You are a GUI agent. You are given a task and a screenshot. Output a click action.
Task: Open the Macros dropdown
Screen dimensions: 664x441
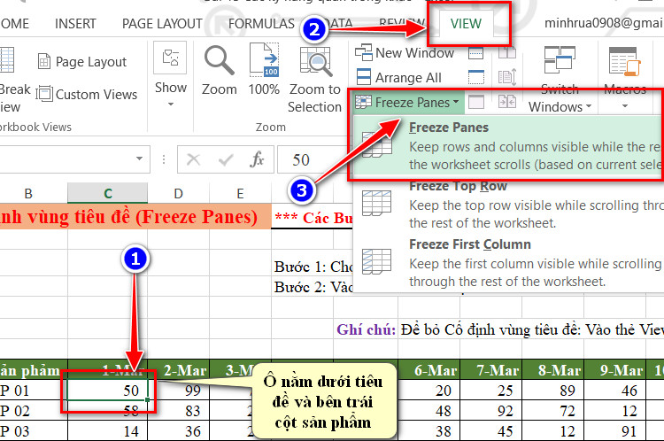(x=625, y=79)
